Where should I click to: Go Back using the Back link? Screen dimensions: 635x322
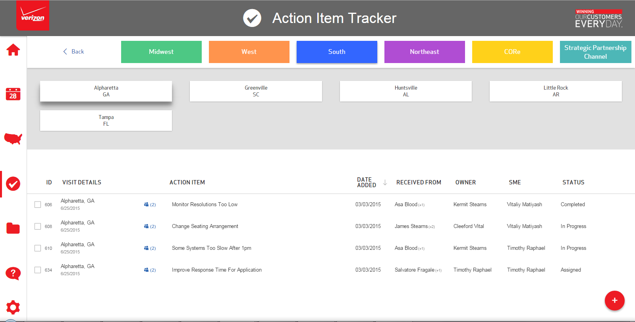(74, 52)
